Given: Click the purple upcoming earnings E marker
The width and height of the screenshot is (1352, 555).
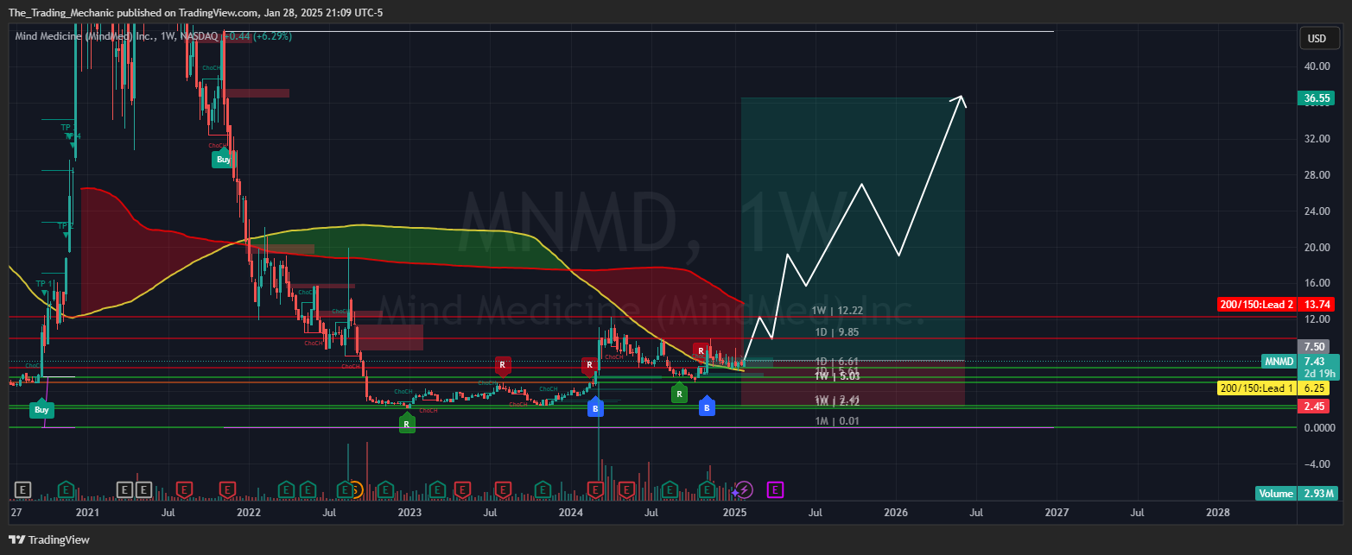Looking at the screenshot, I should click(775, 490).
